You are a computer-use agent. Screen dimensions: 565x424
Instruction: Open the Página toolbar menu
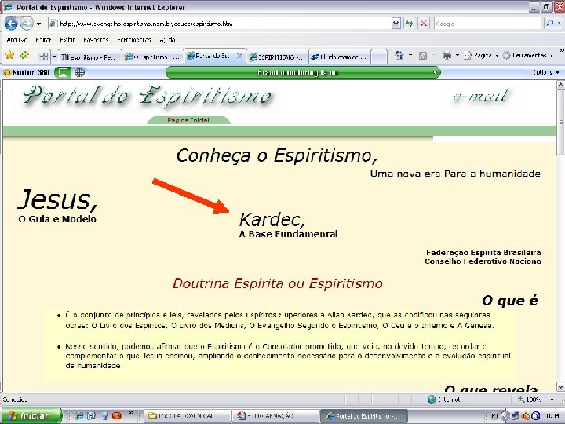(x=481, y=55)
